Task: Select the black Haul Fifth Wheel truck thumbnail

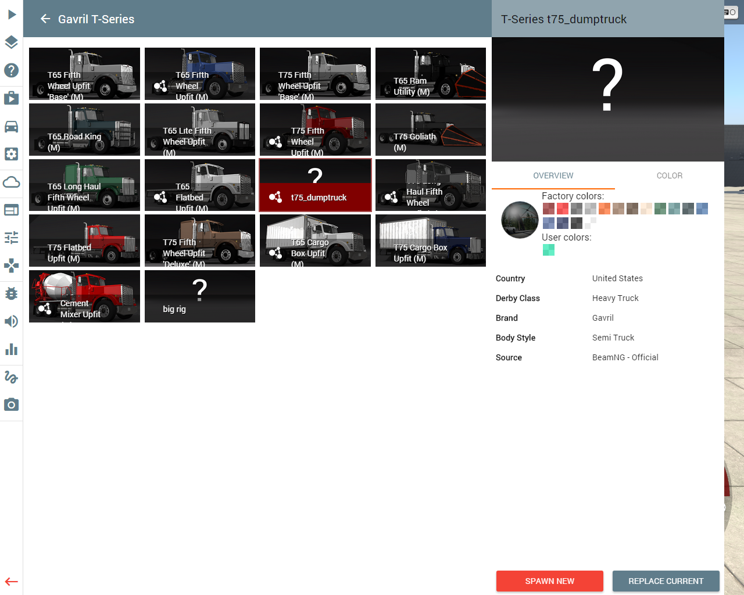Action: tap(431, 185)
